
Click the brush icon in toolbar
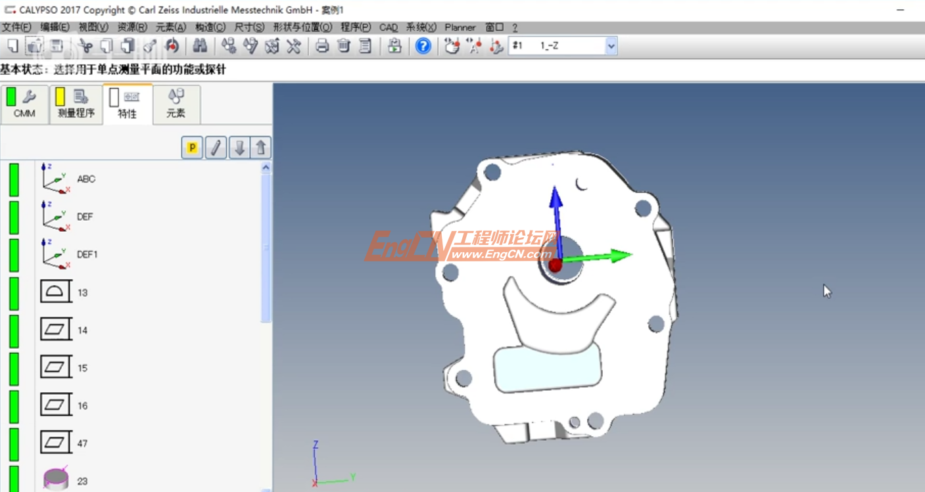click(150, 46)
